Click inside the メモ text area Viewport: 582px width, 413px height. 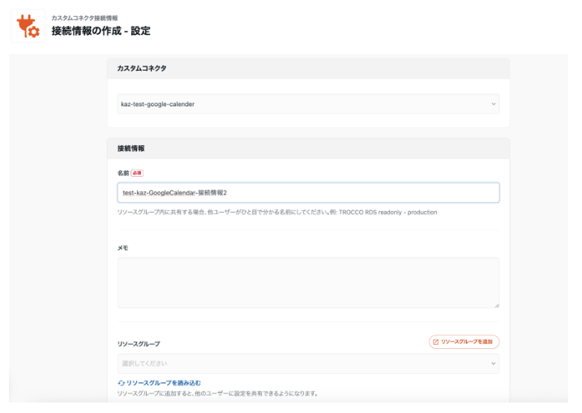tap(308, 282)
